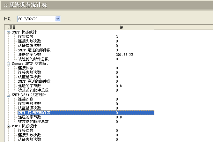Image resolution: width=214 pixels, height=142 pixels.
Task: Select 连接失败次数 under POP3 状态统计
Action: click(x=29, y=135)
